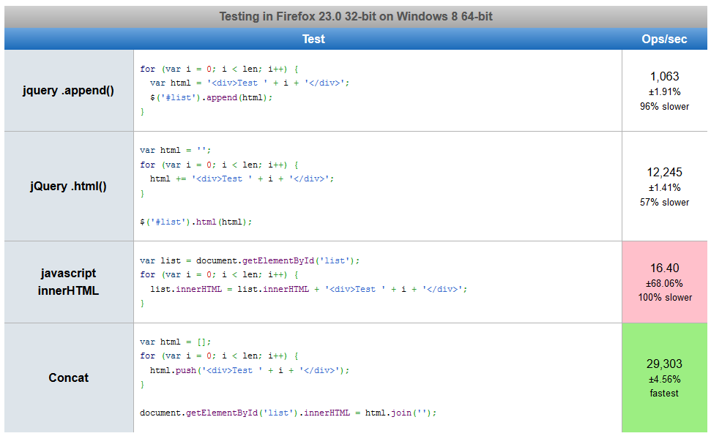Viewport: 711px width, 436px height.
Task: Click the 12,245 ops/sec result
Action: [x=664, y=172]
